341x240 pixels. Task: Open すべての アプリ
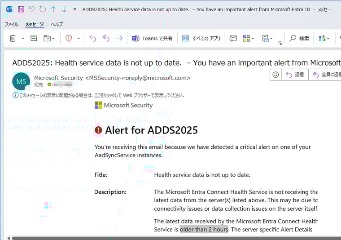(201, 38)
